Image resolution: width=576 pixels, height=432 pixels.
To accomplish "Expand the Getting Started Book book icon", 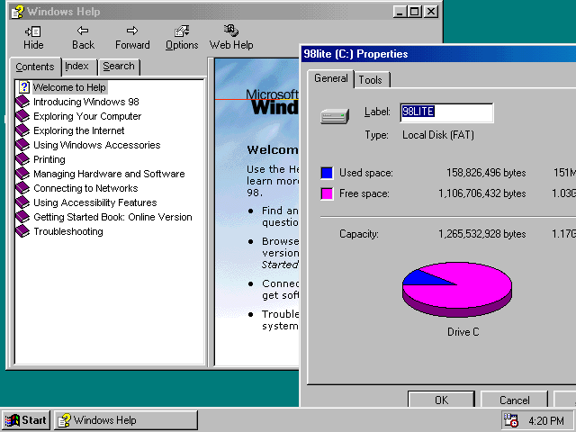I will (22, 217).
